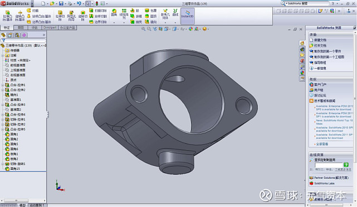Open the dropdown arrow below Reference Geometry

pyautogui.click(x=165, y=22)
